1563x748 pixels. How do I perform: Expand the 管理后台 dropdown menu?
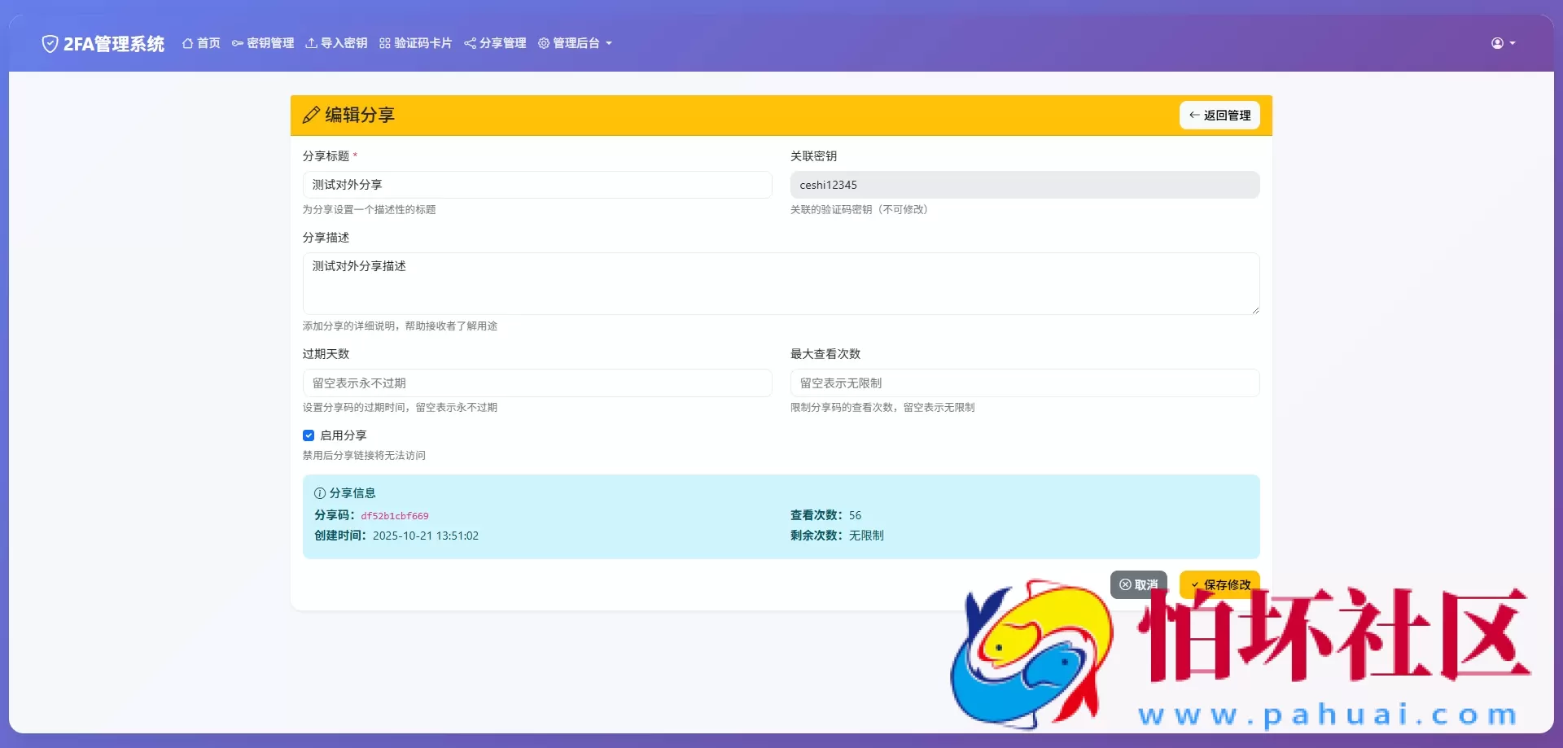pyautogui.click(x=575, y=43)
